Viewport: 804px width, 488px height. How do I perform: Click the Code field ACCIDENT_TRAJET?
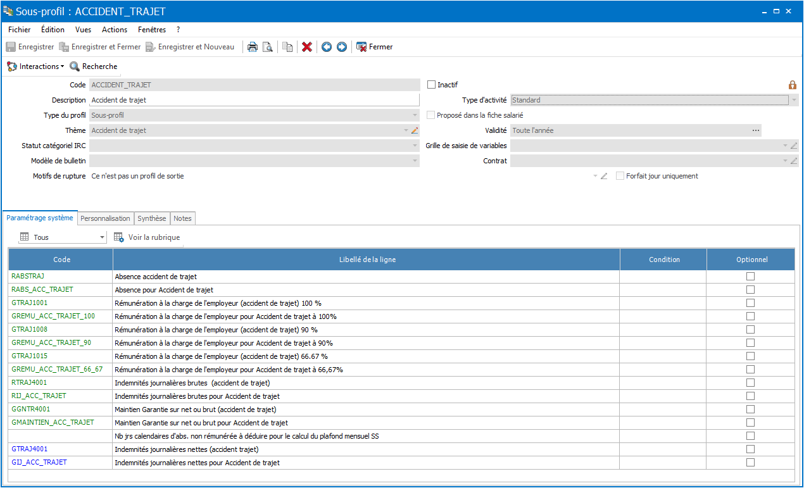(254, 85)
